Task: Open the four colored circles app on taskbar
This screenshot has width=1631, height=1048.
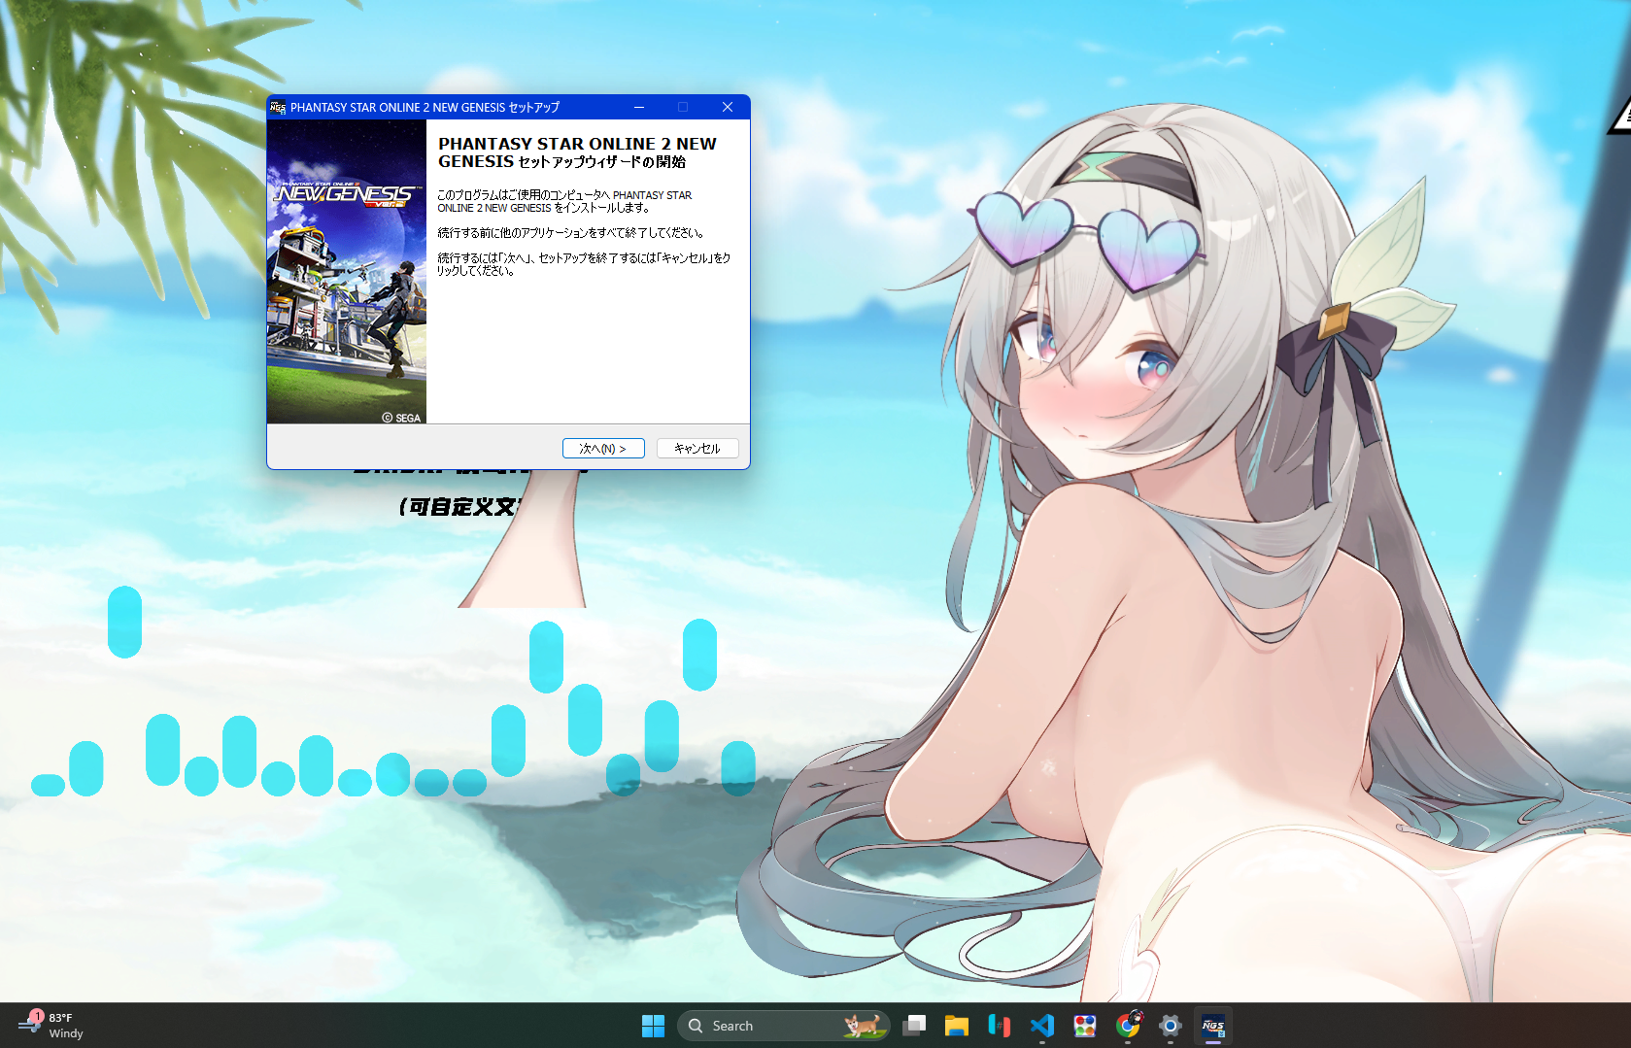Action: coord(1084,1026)
